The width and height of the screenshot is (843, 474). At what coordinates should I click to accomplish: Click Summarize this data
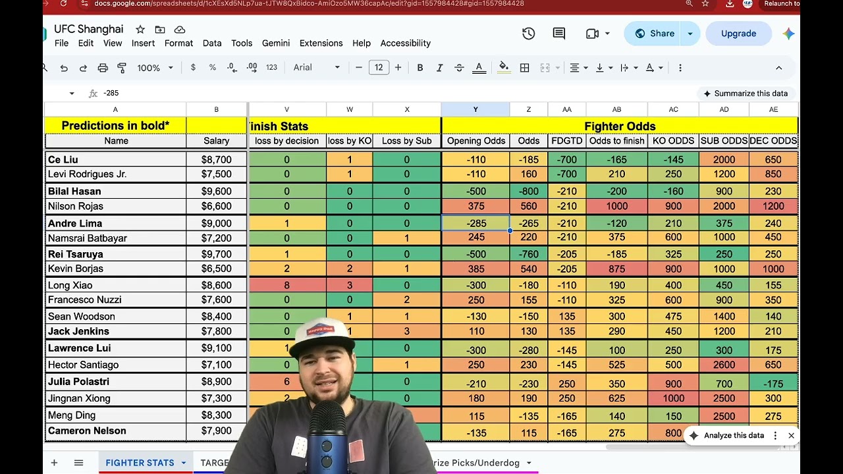point(746,93)
